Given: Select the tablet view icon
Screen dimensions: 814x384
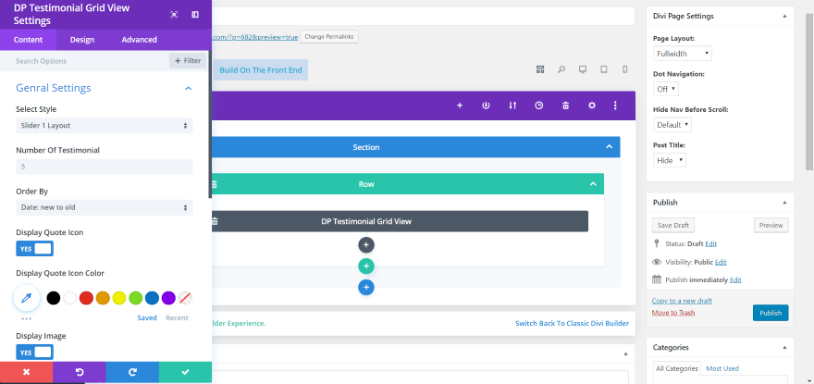Looking at the screenshot, I should point(604,69).
